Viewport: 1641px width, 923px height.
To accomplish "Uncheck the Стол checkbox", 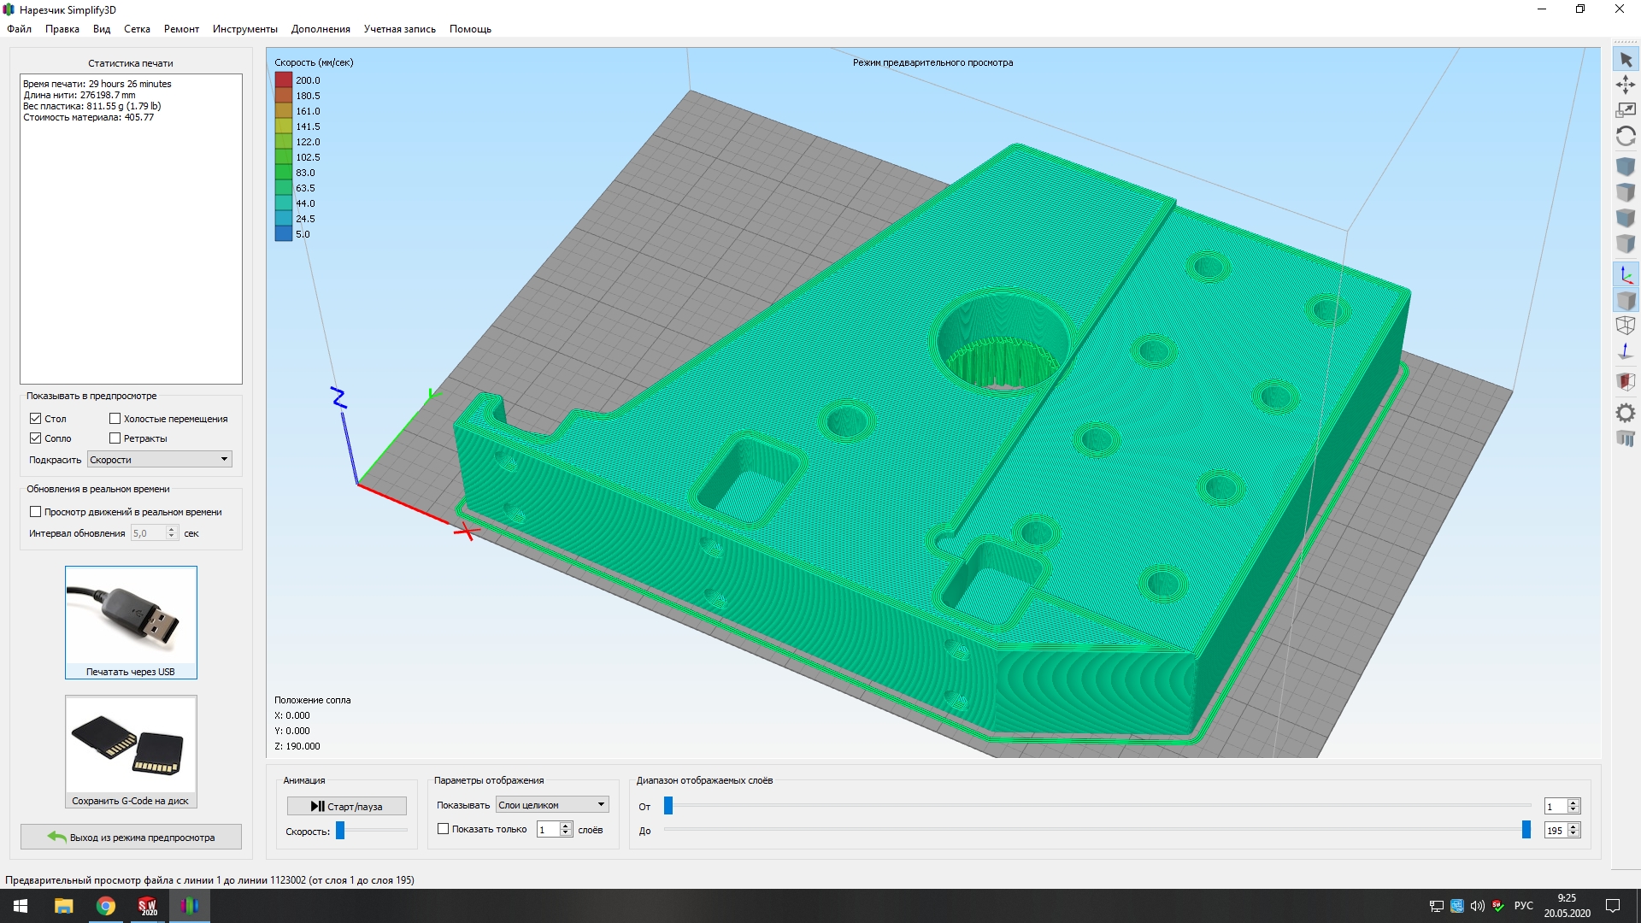I will click(36, 419).
